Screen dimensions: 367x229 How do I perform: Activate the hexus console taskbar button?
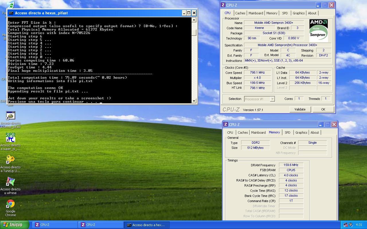tap(147, 225)
